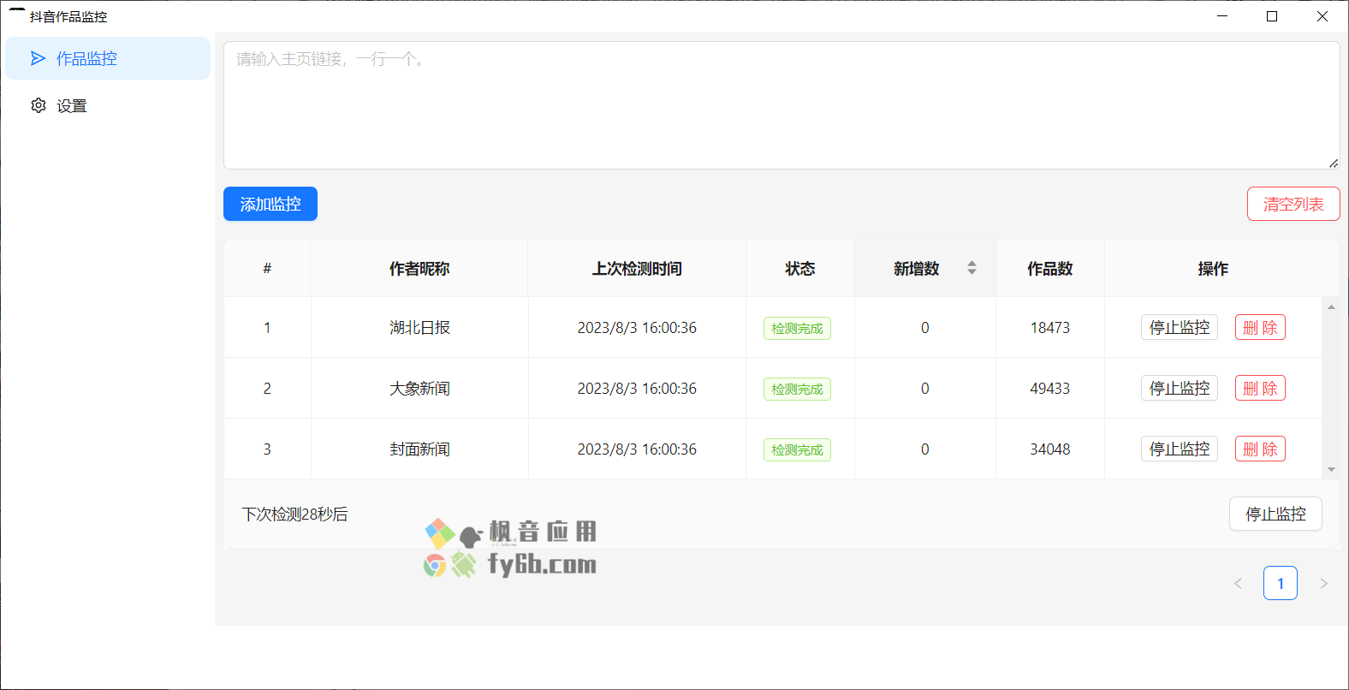Focus the homepage link input box
Screen dimensions: 1349x690
pyautogui.click(x=781, y=105)
